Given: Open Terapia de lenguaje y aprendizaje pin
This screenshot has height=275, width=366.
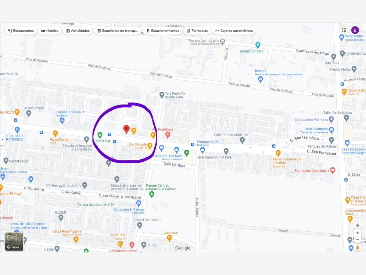Looking at the screenshot, I should 87,140.
